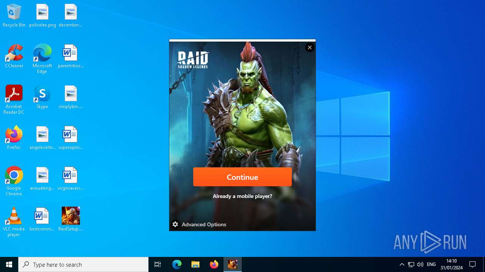Screen dimensions: 485x272
Task: Open the Recycle Bin desktop icon
Action: (x=14, y=15)
